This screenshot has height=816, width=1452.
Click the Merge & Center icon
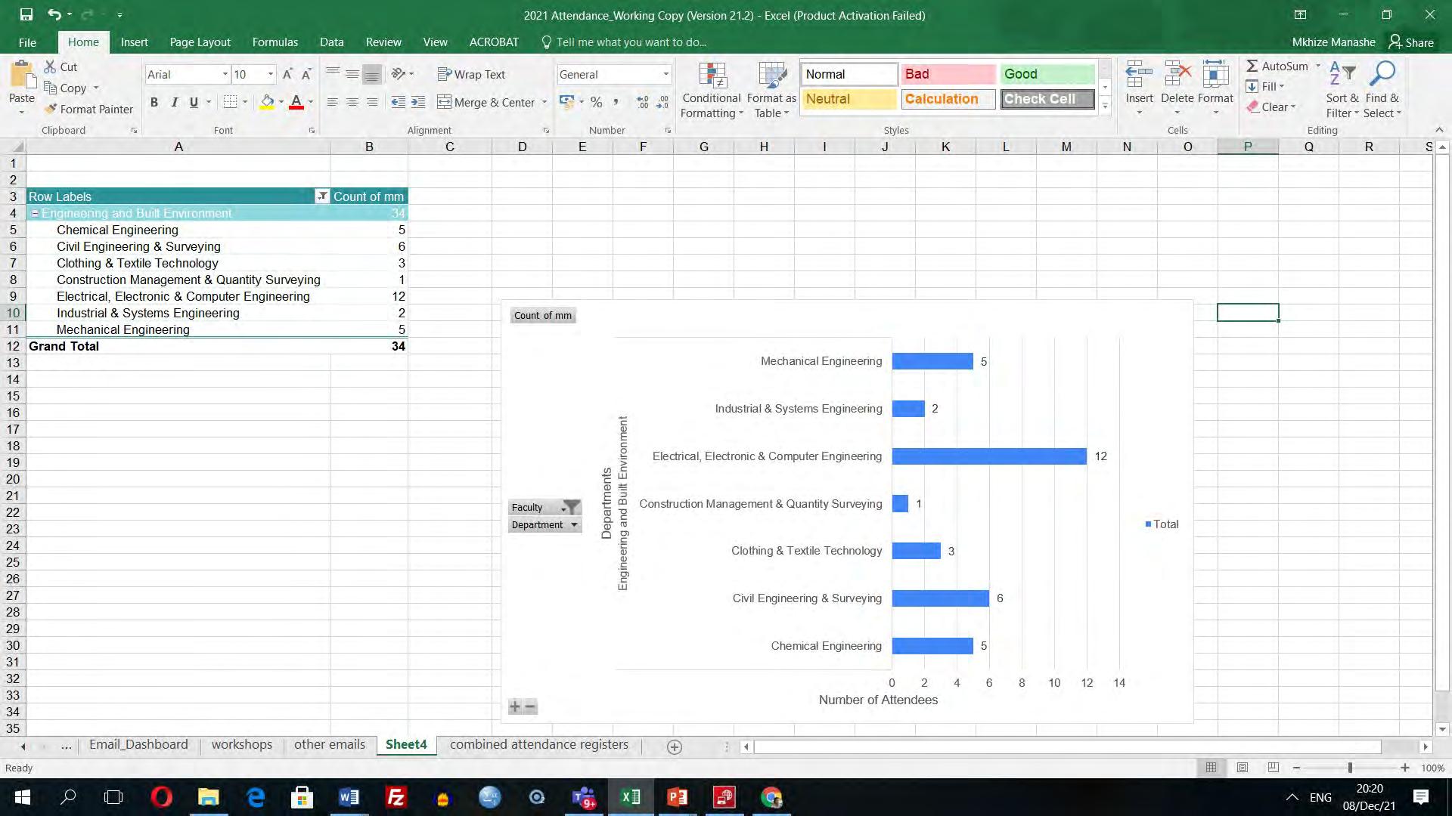point(445,102)
